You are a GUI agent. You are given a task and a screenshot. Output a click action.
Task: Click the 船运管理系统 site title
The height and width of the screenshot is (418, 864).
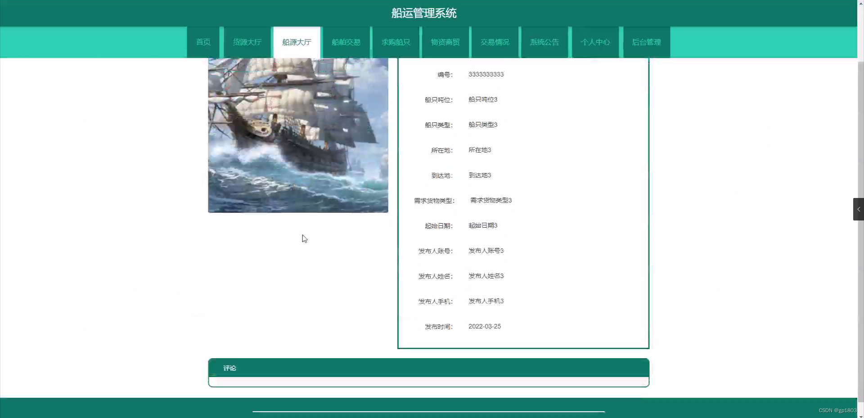[423, 13]
